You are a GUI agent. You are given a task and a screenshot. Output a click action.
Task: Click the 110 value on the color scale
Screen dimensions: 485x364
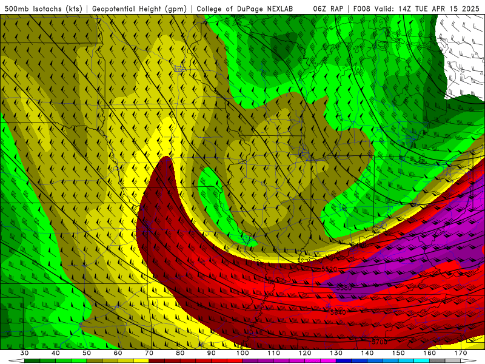tap(274, 353)
